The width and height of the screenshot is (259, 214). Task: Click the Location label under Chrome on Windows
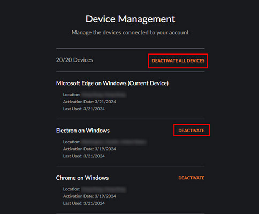pos(72,189)
